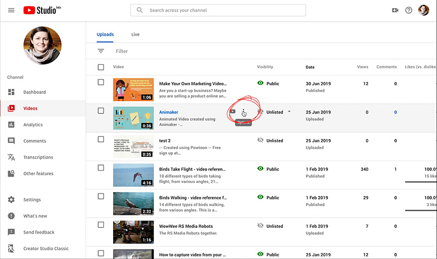Click the large channel profile picture

(42, 45)
